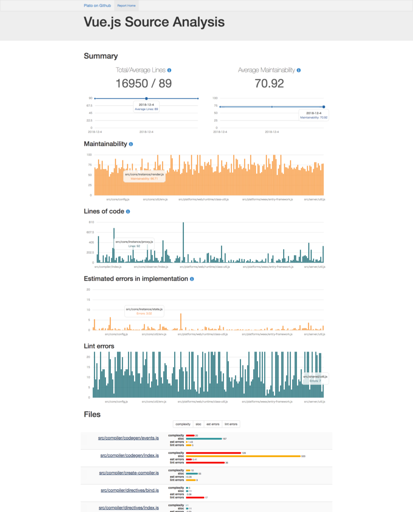Click the Summary section heading

101,56
